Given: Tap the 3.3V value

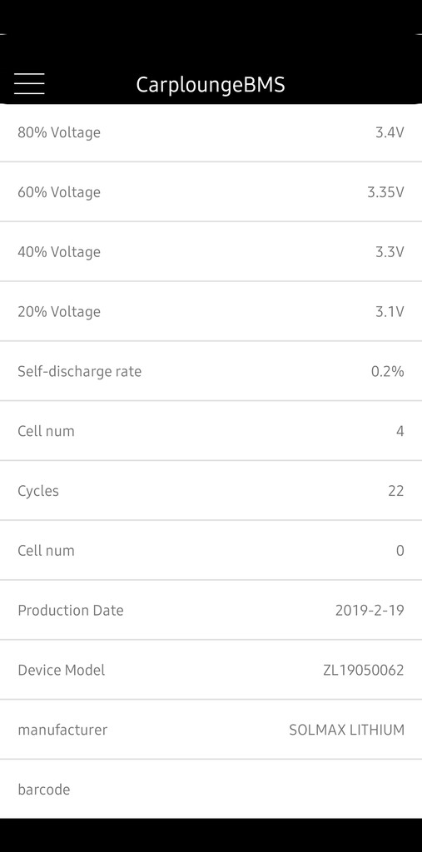Looking at the screenshot, I should point(390,252).
